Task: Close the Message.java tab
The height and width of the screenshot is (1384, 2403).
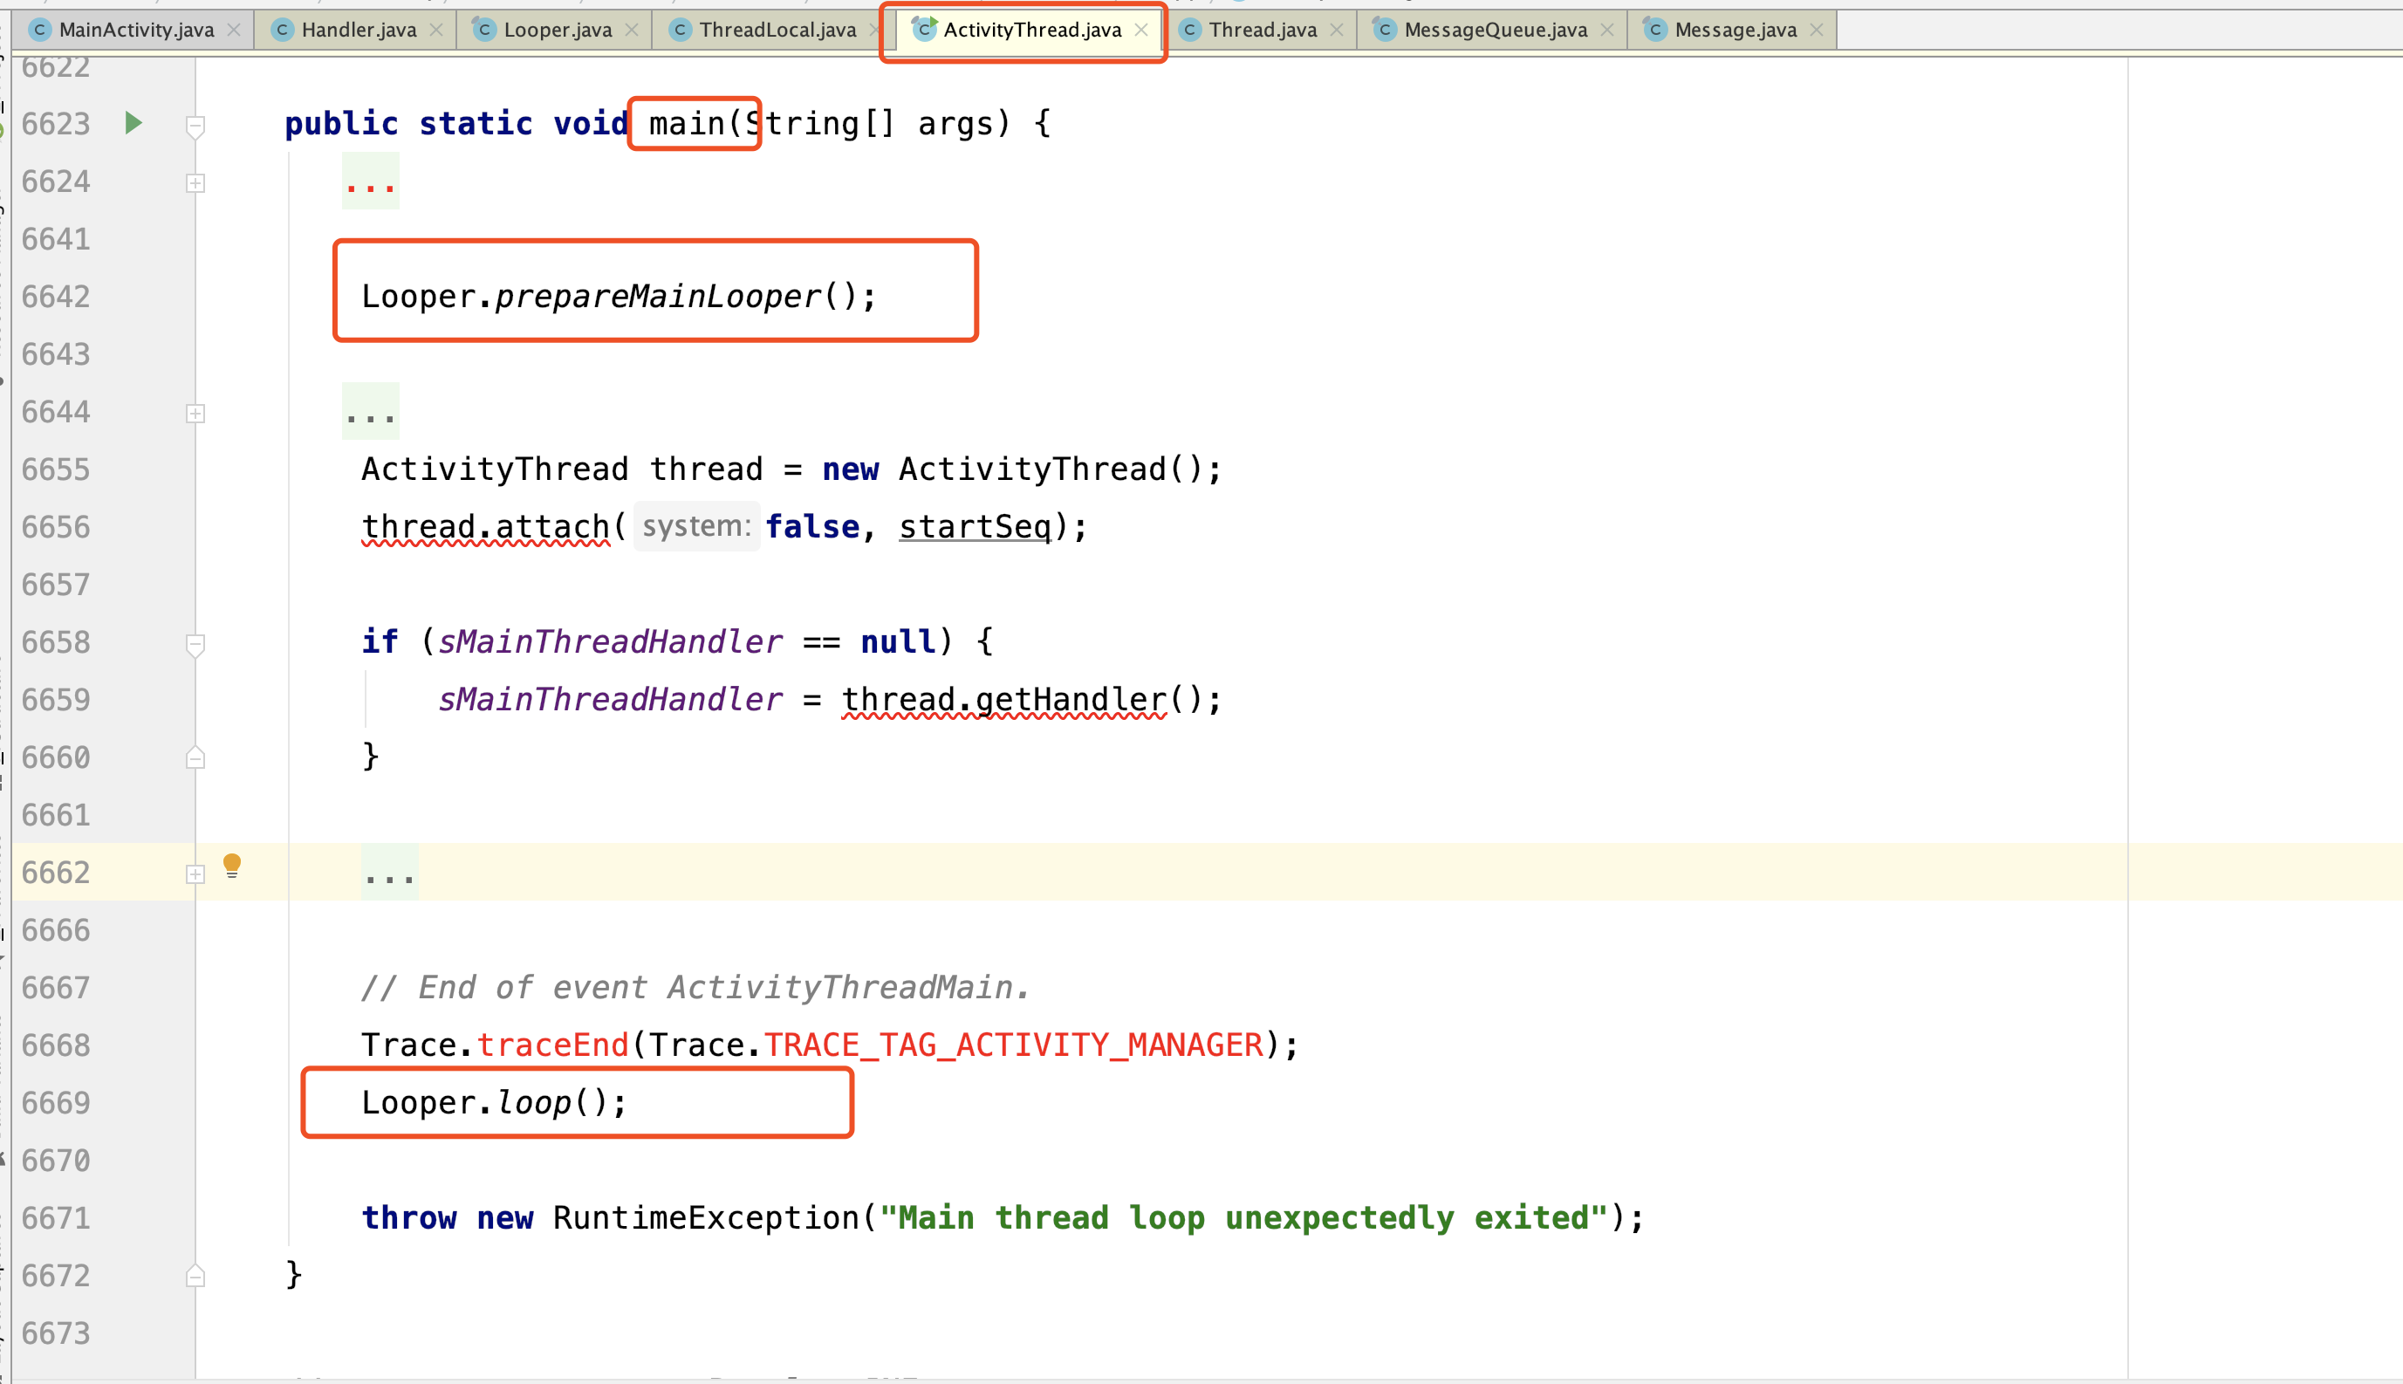Action: pos(1817,31)
